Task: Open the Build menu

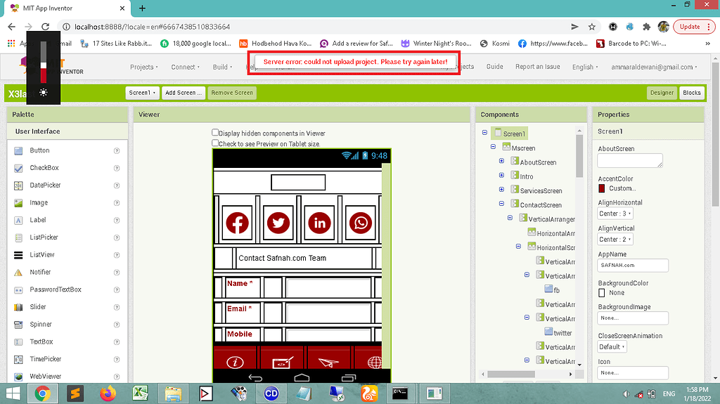Action: (x=223, y=67)
